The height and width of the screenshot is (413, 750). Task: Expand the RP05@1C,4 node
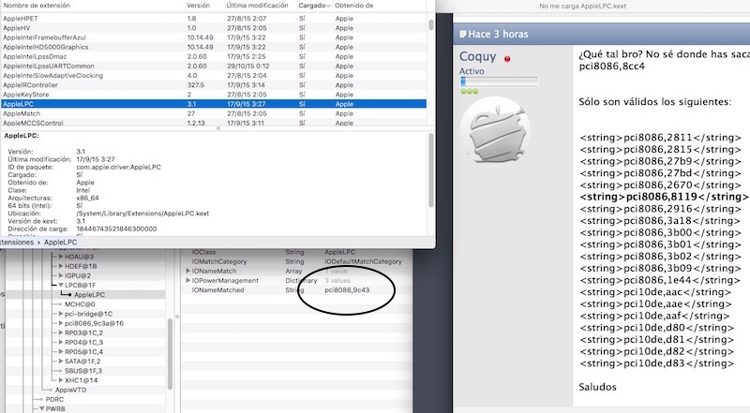[61, 352]
